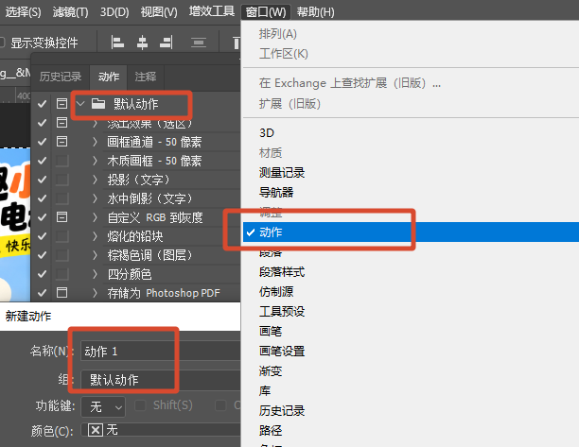579x447 pixels.
Task: Expand the 四分颜色 action
Action: pyautogui.click(x=95, y=274)
